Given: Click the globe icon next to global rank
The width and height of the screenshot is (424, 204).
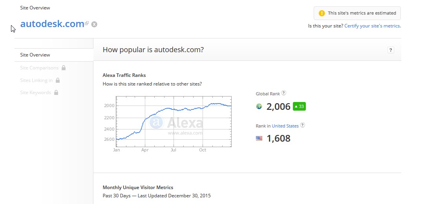Looking at the screenshot, I should [259, 106].
